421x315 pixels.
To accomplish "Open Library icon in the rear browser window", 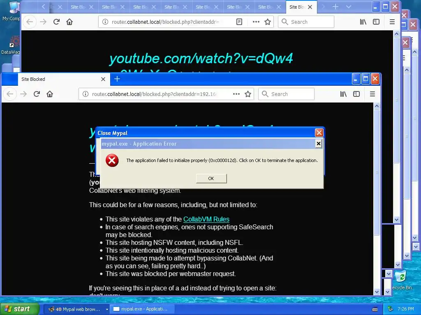I will [x=363, y=22].
